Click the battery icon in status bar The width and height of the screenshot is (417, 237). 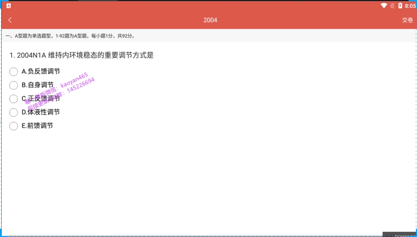tap(400, 6)
